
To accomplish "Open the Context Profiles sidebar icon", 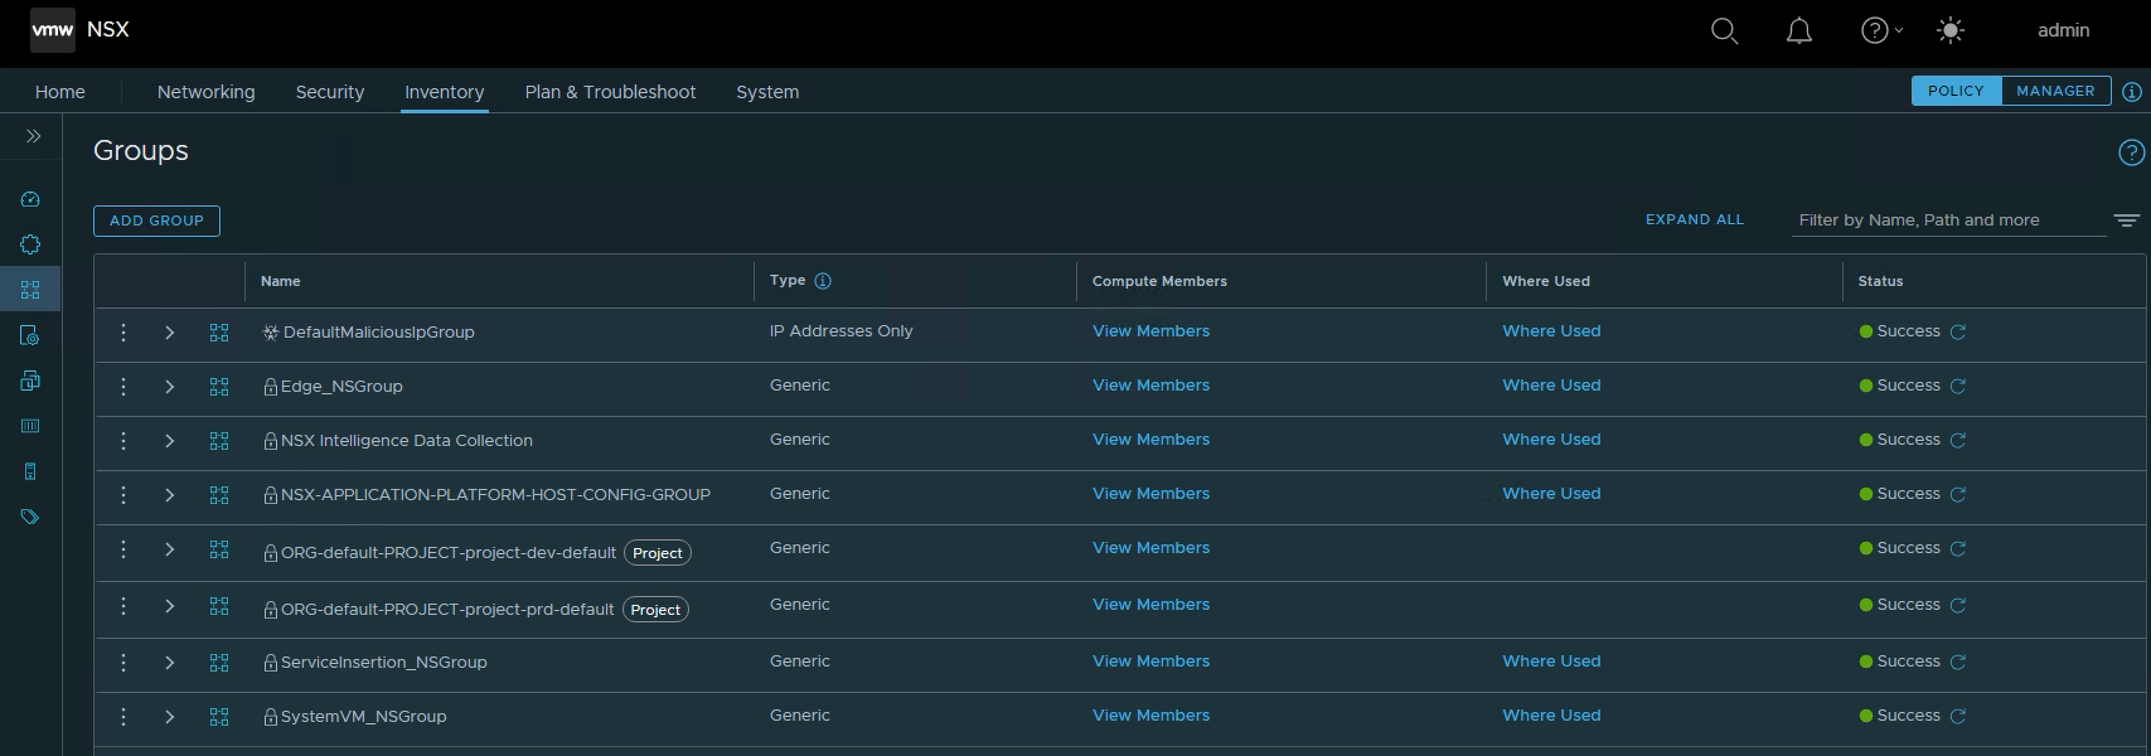I will click(30, 335).
